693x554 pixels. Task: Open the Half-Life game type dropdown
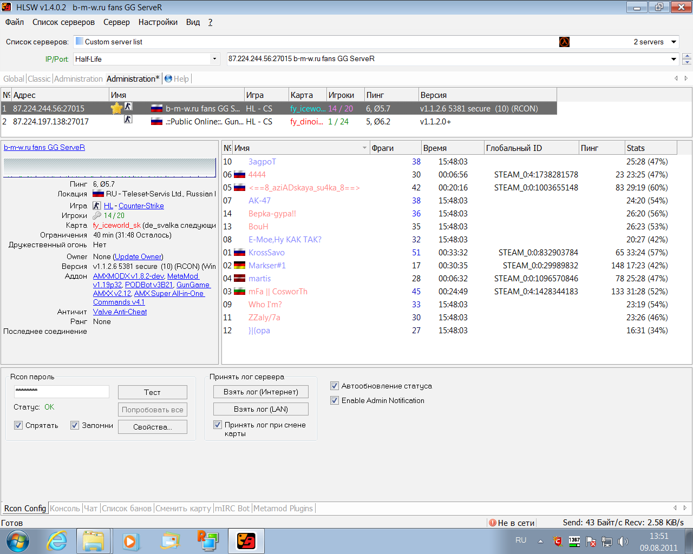pos(214,59)
